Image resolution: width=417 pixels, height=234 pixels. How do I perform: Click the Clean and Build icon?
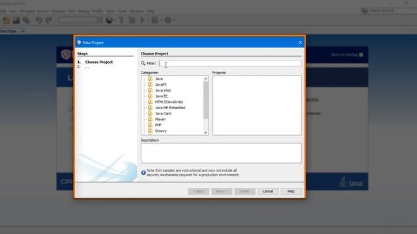point(132,20)
